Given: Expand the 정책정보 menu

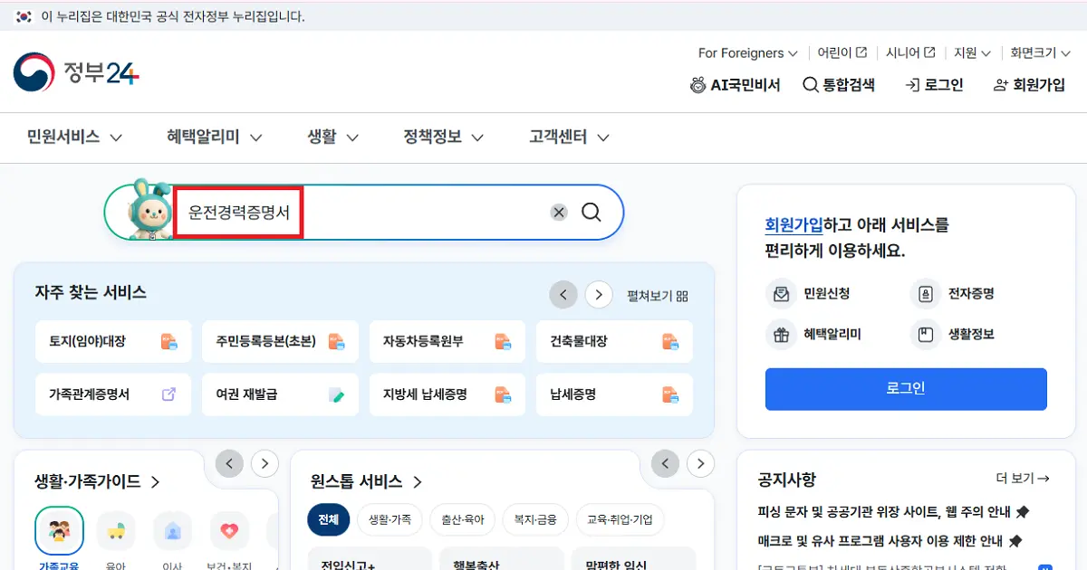Looking at the screenshot, I should (x=444, y=138).
